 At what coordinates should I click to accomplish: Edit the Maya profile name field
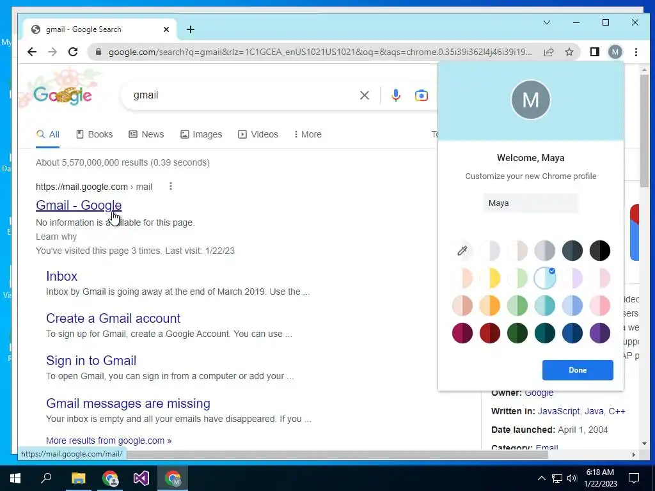pyautogui.click(x=531, y=203)
